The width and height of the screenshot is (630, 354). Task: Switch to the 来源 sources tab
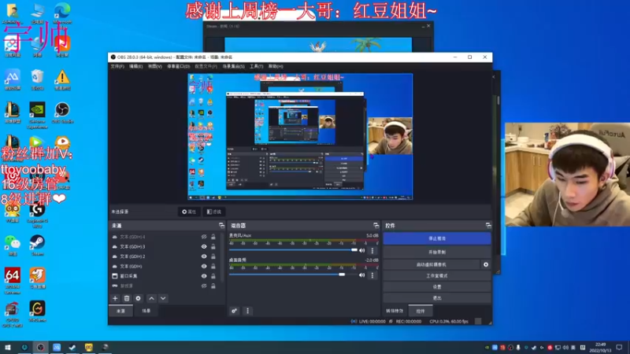pyautogui.click(x=121, y=311)
